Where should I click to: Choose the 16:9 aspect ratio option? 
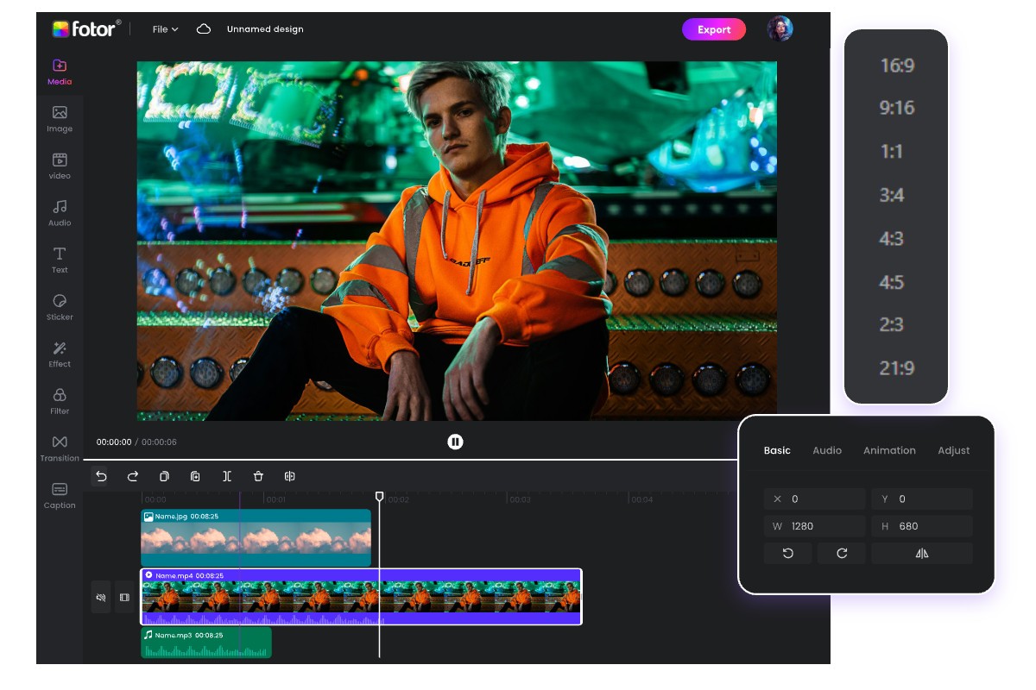(895, 66)
